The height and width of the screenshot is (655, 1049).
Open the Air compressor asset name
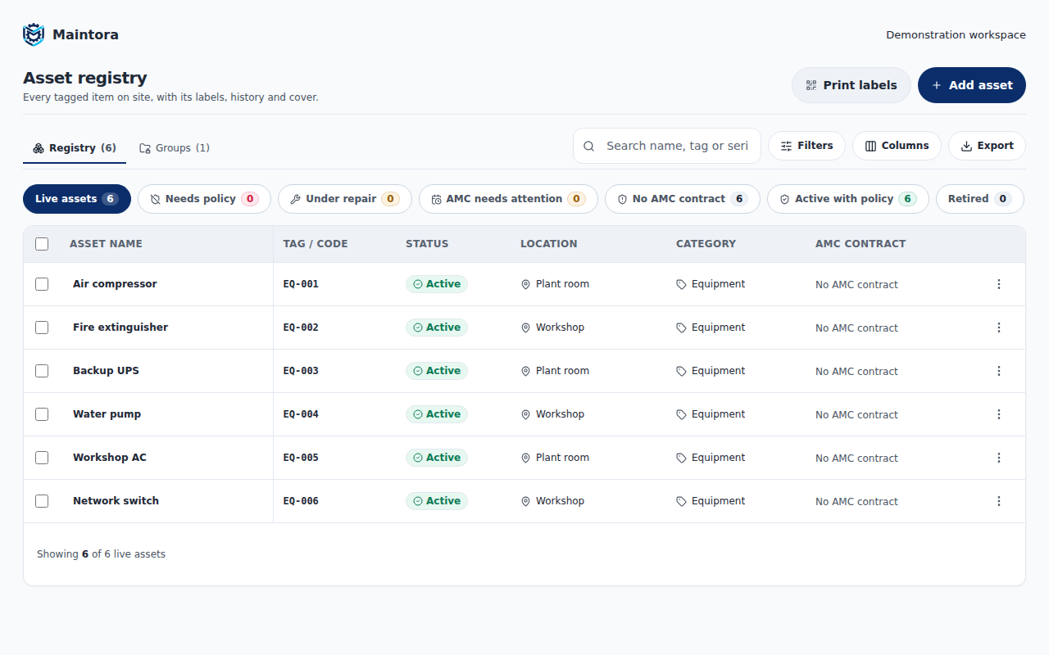tap(115, 284)
